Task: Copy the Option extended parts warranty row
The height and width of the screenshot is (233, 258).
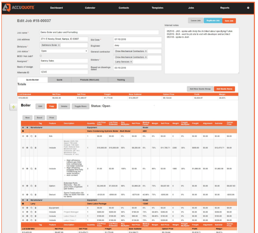Action: [31, 186]
